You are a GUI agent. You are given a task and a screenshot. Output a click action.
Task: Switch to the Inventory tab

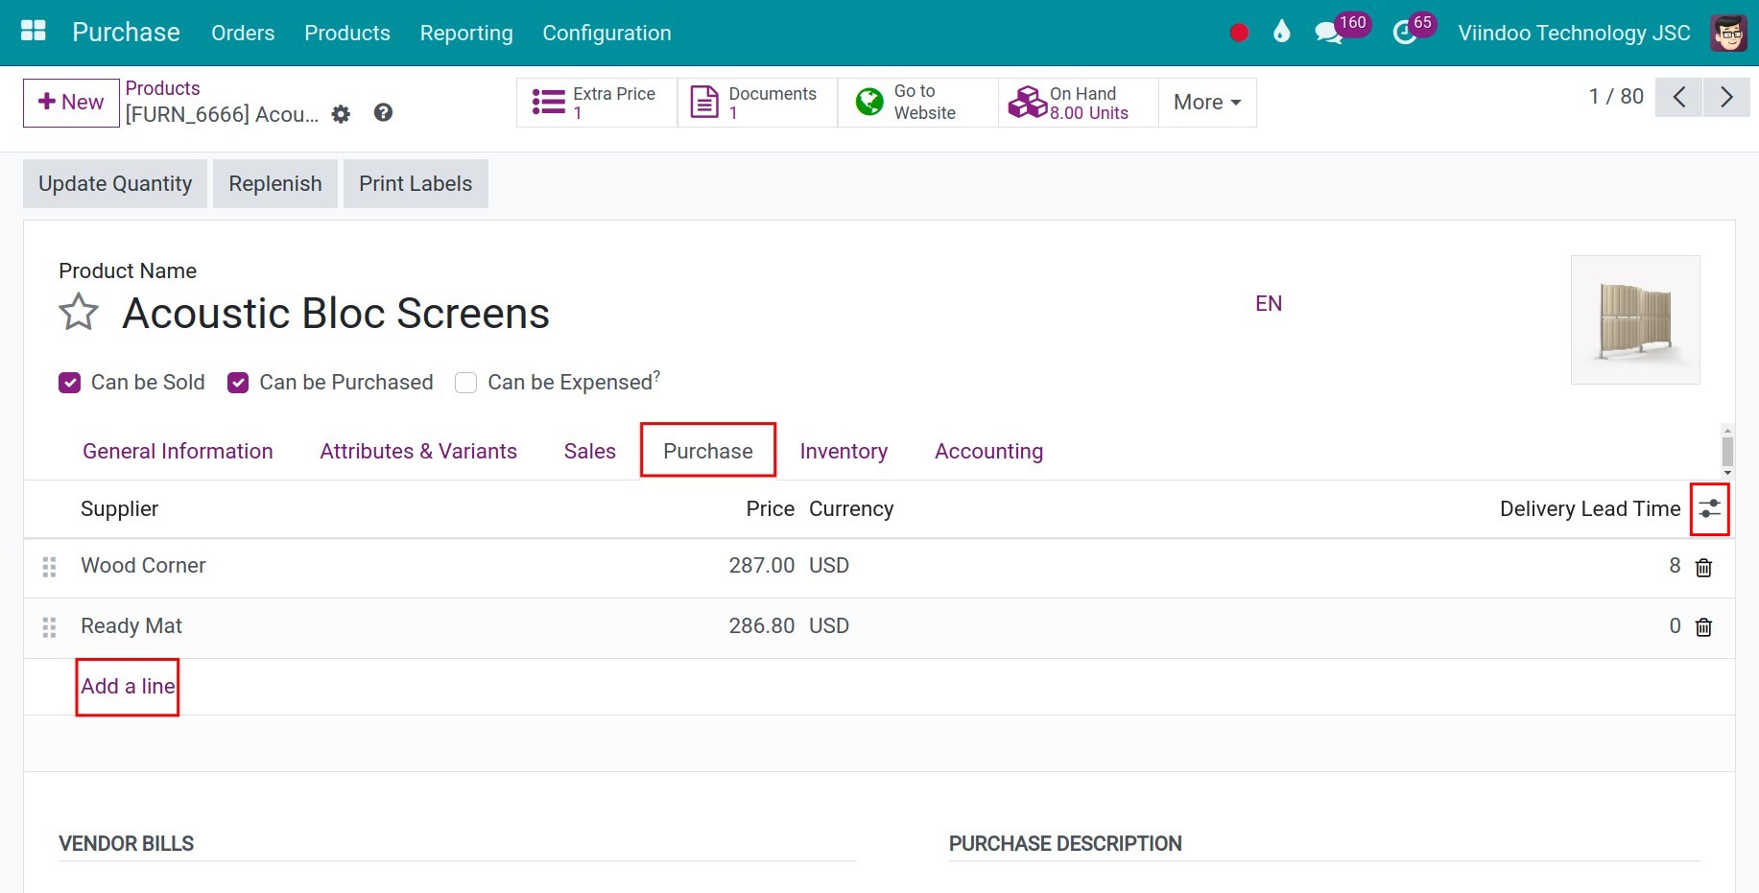click(844, 451)
